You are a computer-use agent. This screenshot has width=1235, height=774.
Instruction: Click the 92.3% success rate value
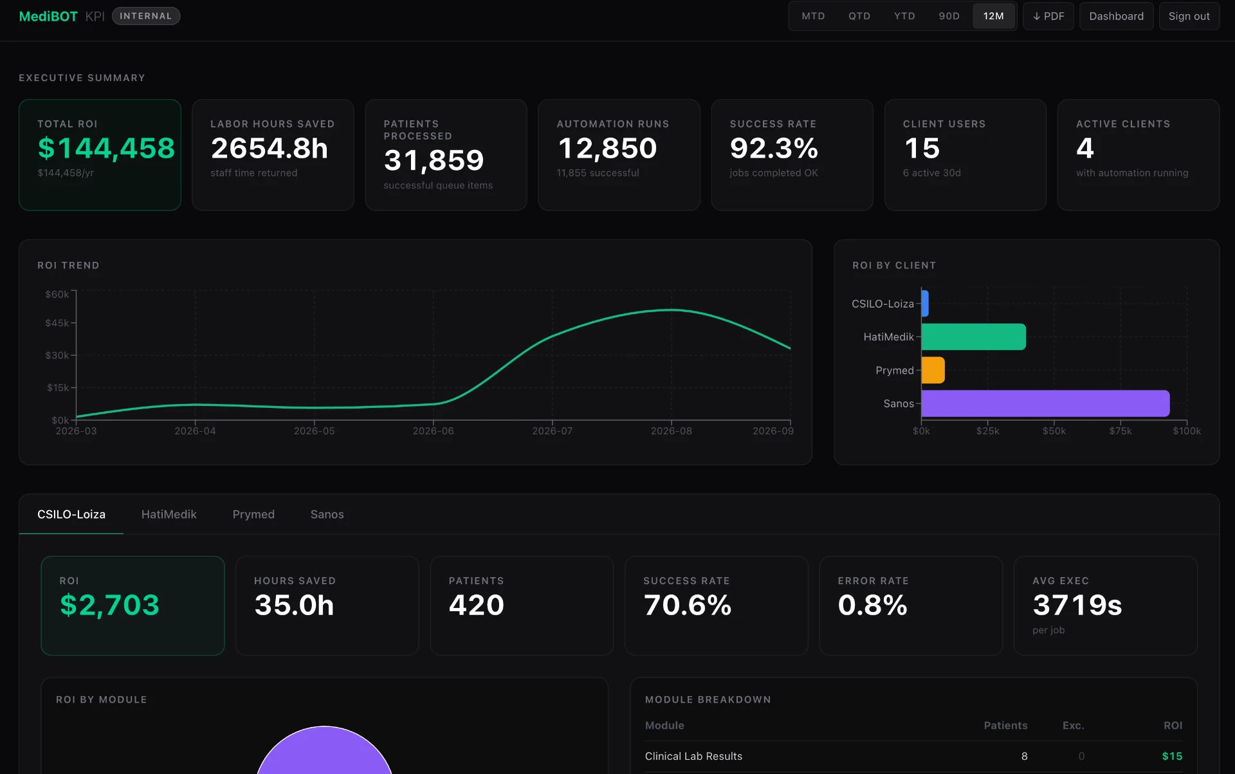[774, 148]
